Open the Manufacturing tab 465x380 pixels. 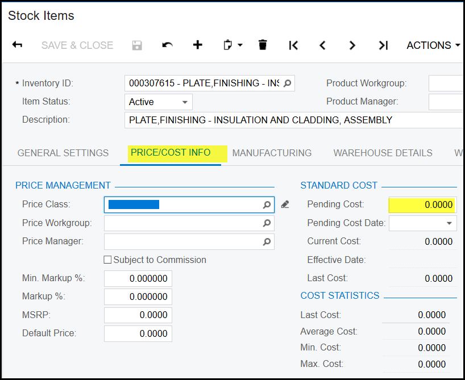point(272,153)
